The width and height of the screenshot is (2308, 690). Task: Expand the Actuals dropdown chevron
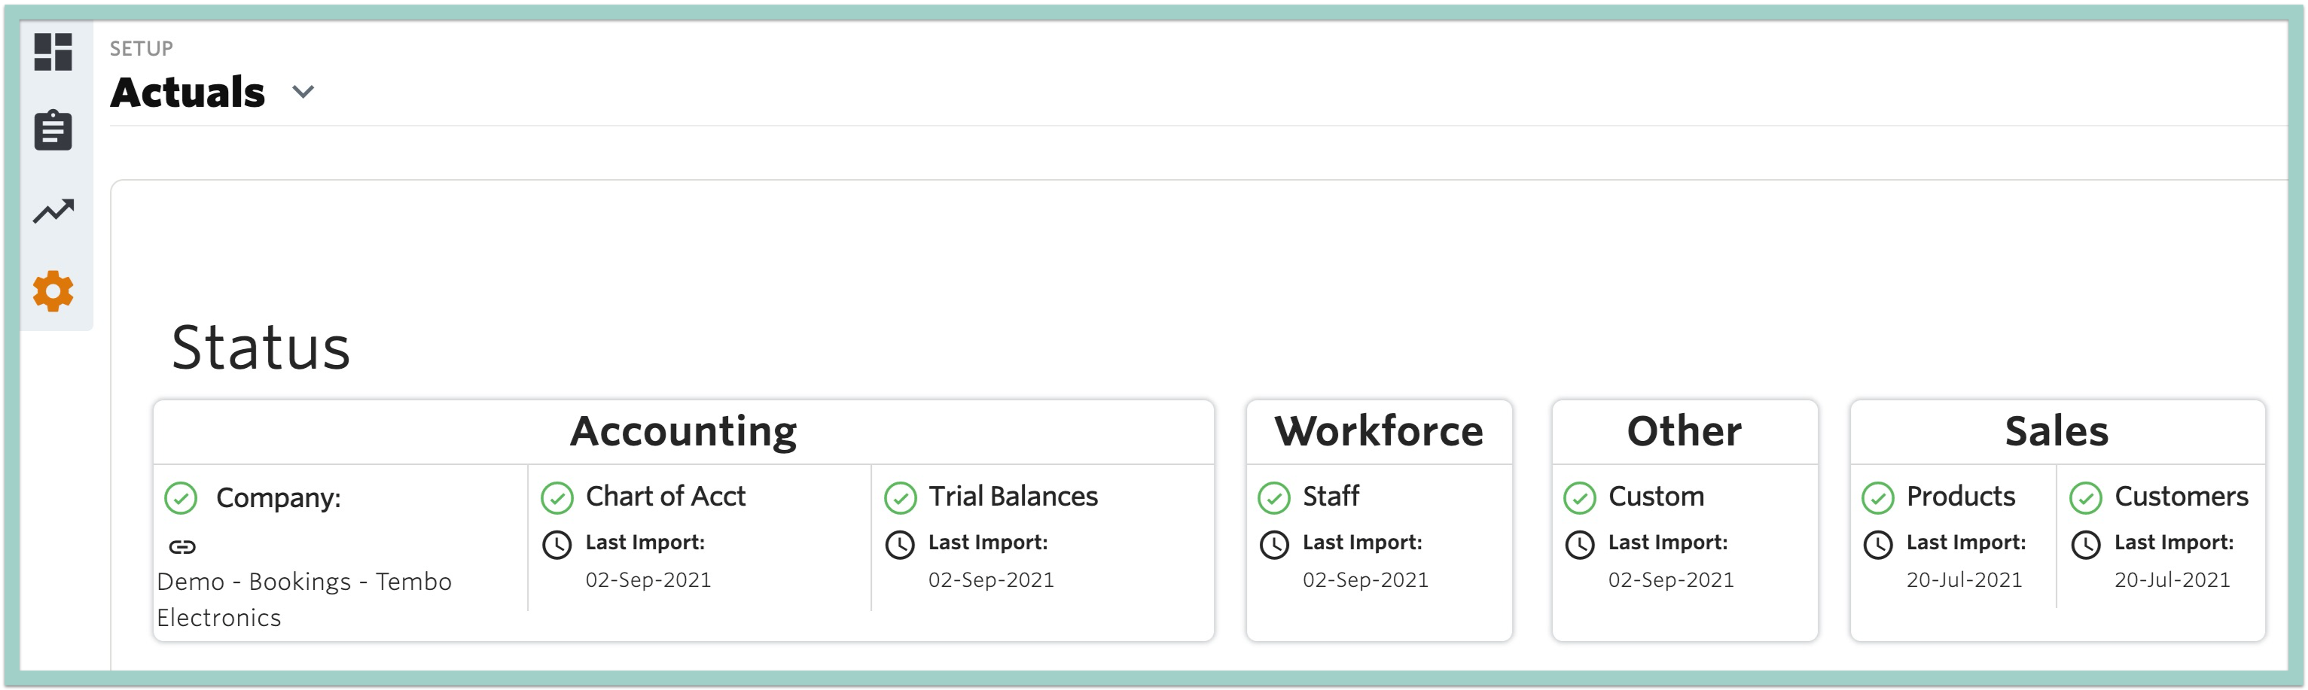tap(303, 93)
